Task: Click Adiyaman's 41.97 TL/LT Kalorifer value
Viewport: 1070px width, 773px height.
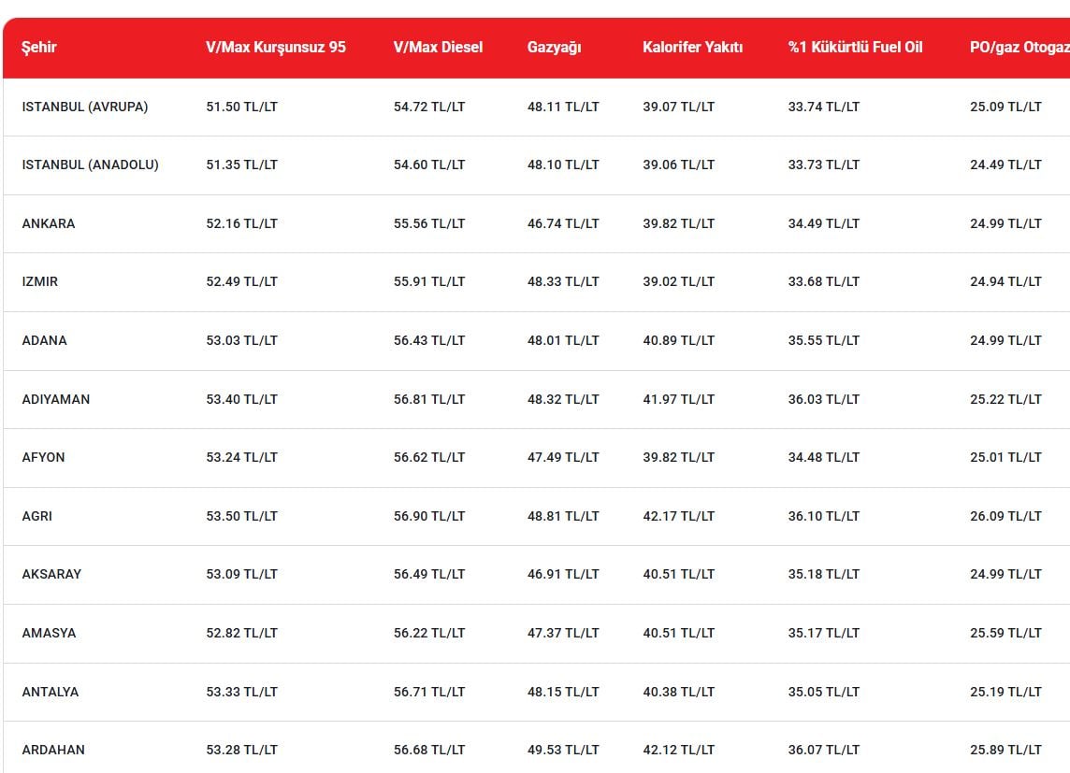Action: [678, 399]
